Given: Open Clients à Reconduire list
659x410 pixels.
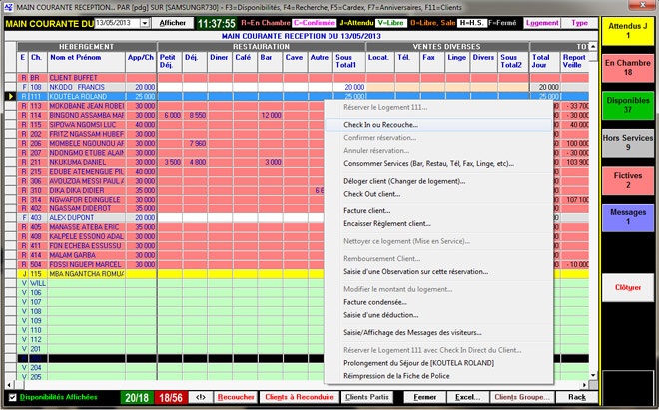Looking at the screenshot, I should point(299,397).
